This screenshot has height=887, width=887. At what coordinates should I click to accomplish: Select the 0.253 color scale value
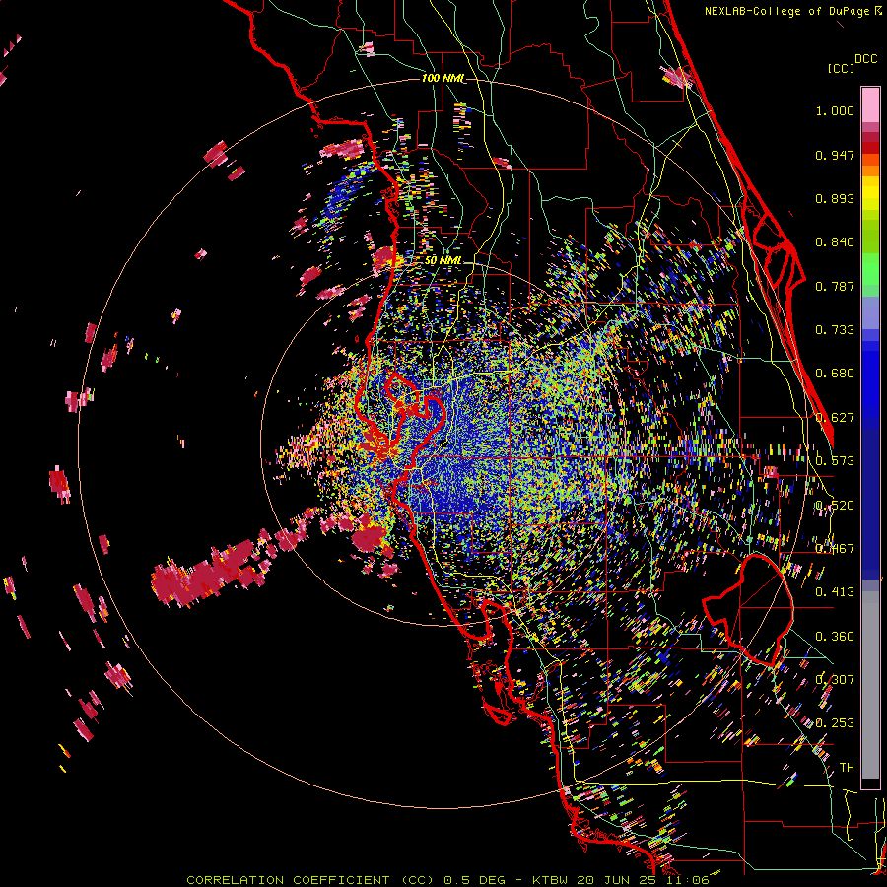click(835, 723)
